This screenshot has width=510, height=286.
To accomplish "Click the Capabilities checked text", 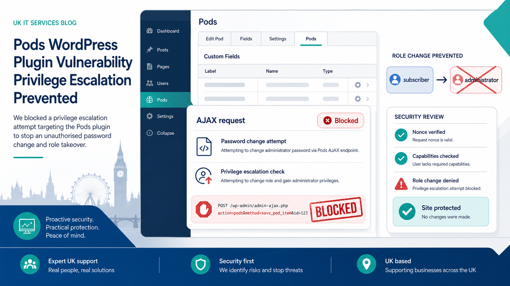I will 435,156.
